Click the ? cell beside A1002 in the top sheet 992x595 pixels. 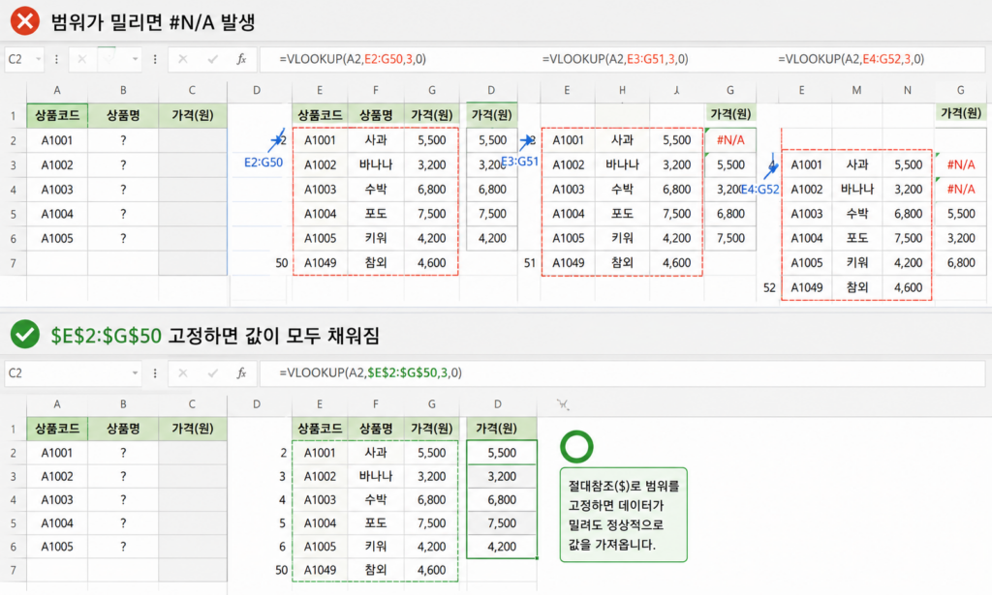pos(123,165)
